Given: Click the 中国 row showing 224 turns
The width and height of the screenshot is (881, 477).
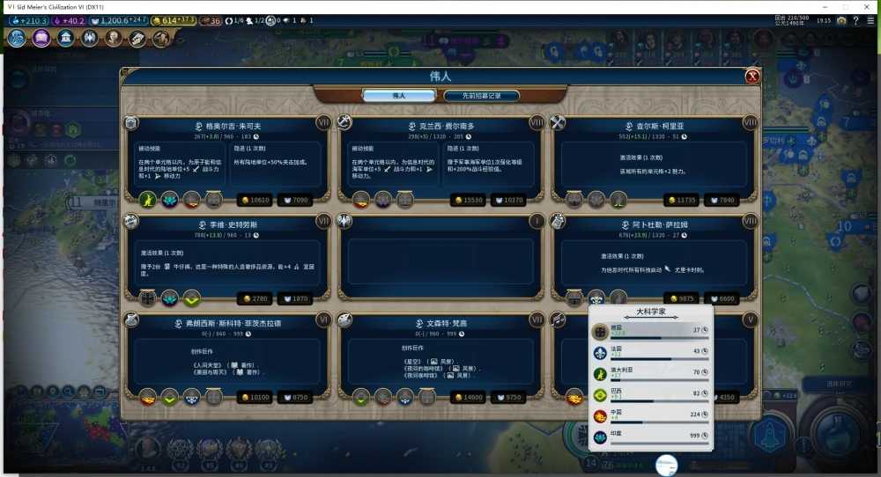Looking at the screenshot, I should tap(651, 415).
